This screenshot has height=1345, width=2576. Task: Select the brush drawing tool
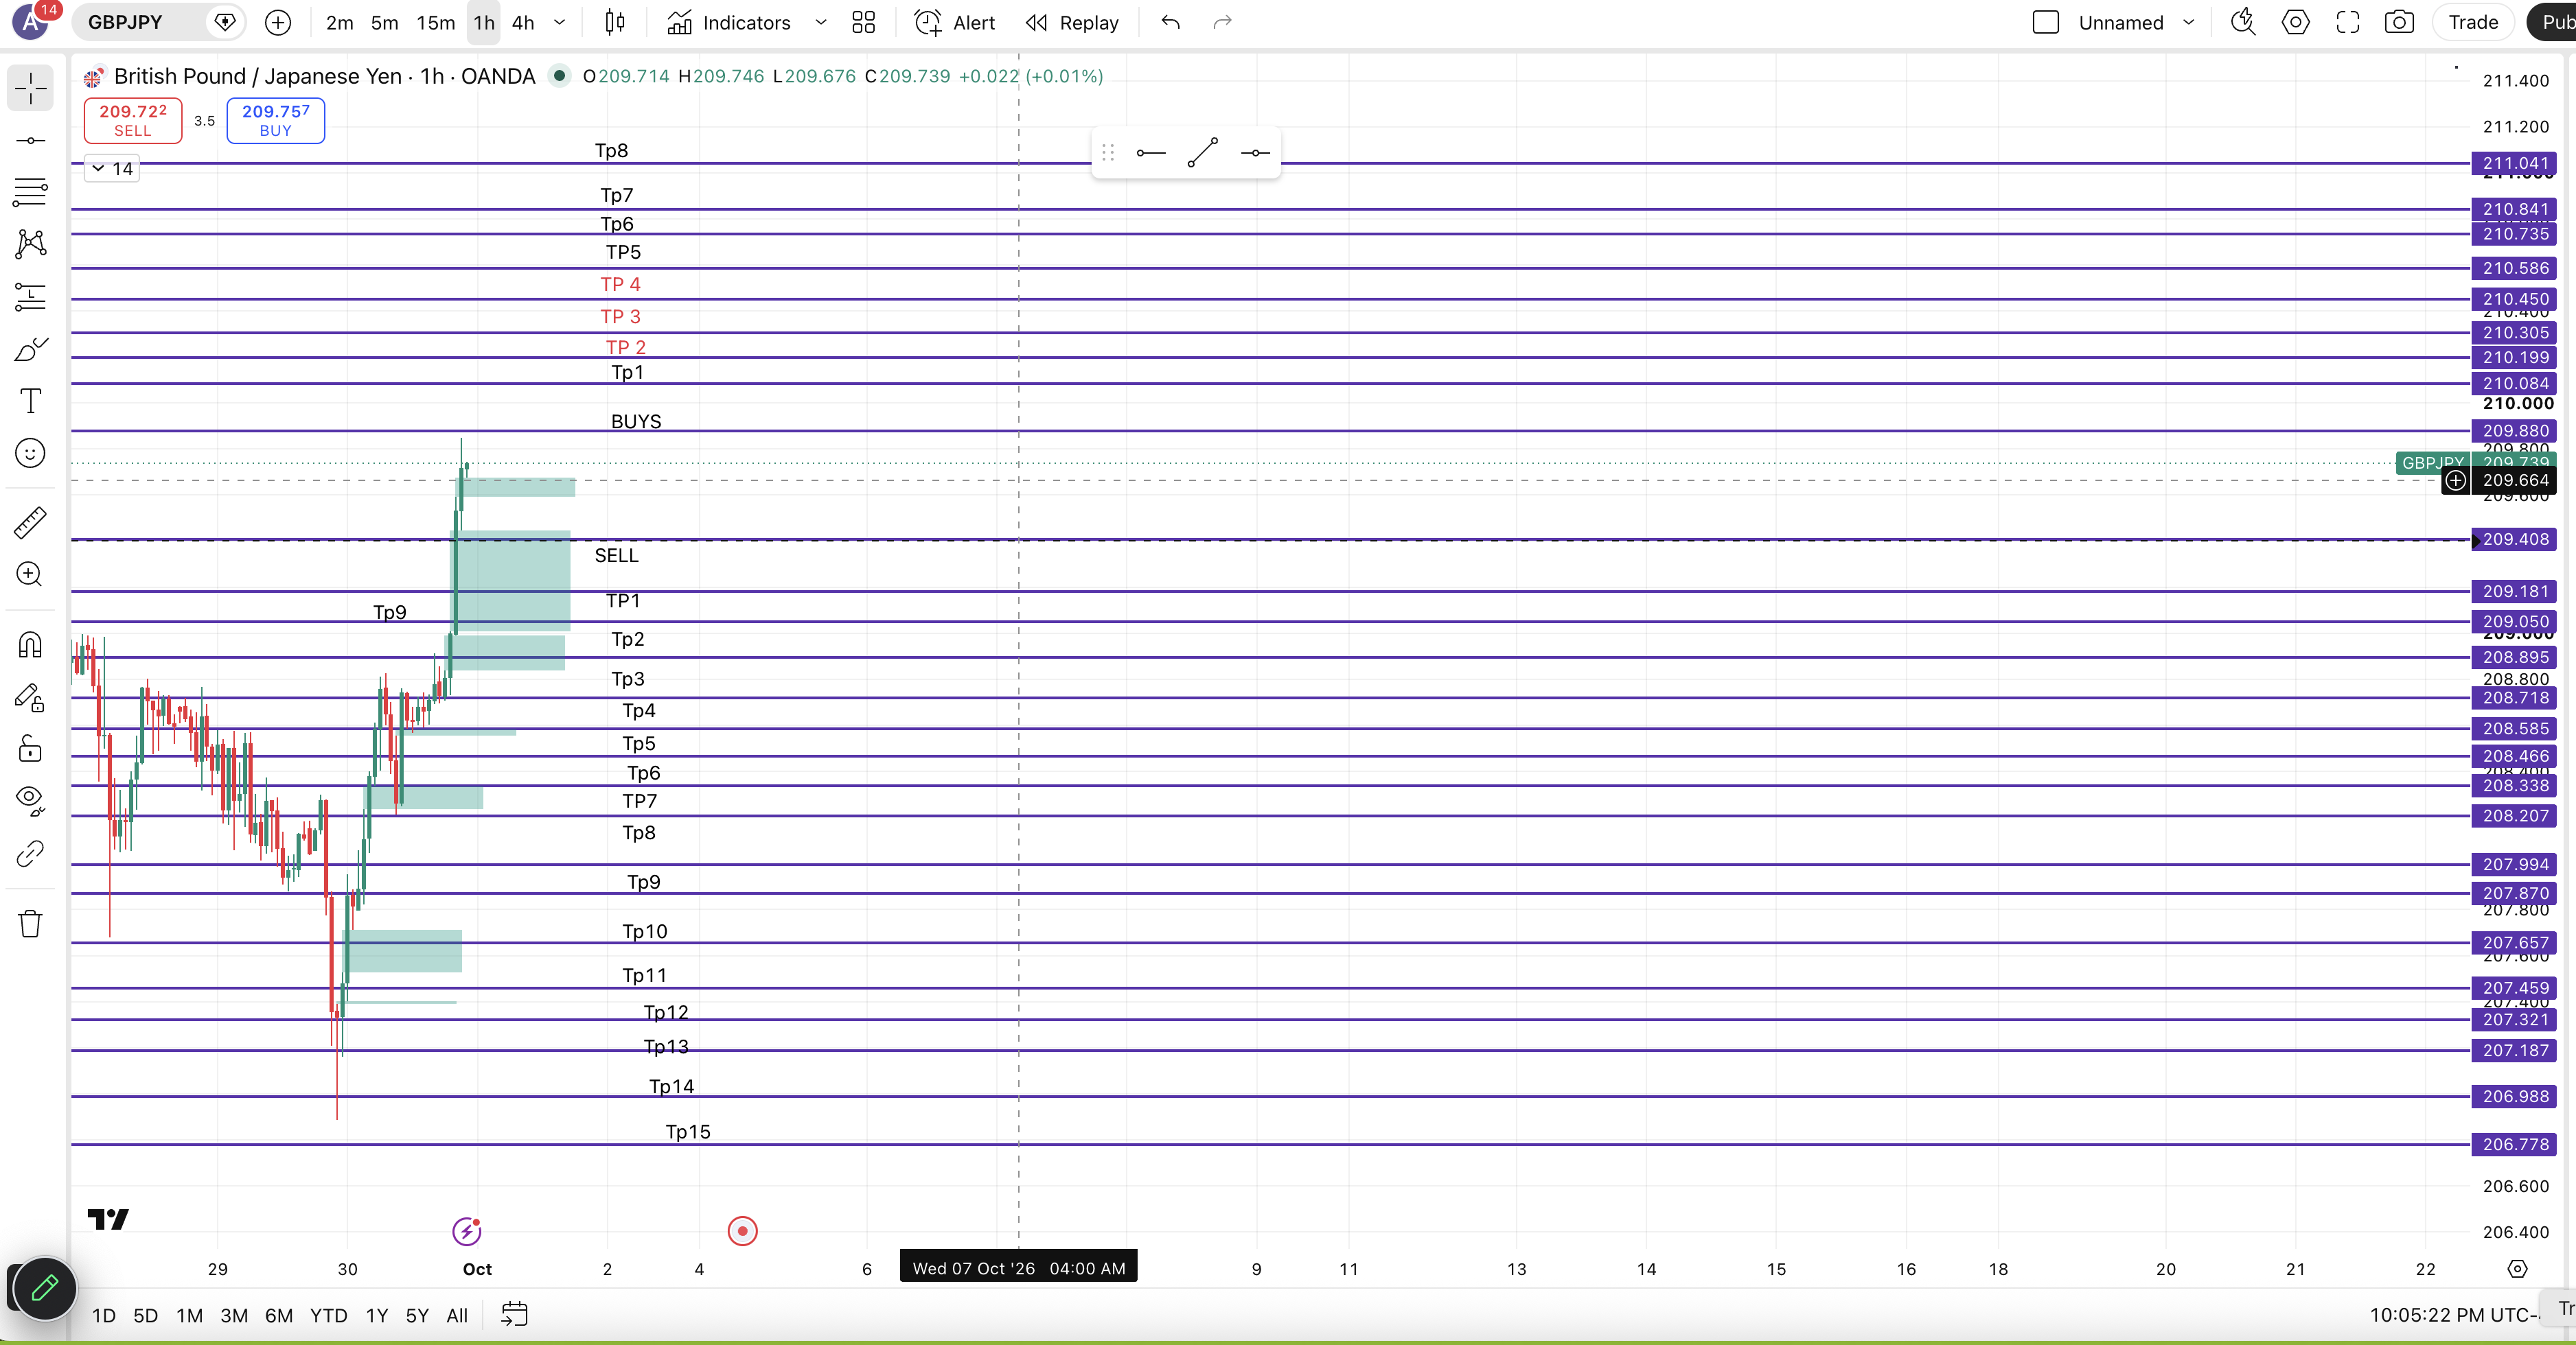coord(30,349)
